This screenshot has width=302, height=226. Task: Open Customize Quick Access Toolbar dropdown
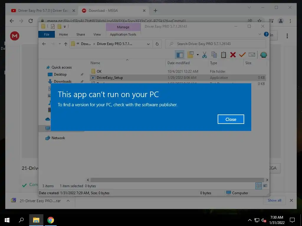pyautogui.click(x=65, y=26)
